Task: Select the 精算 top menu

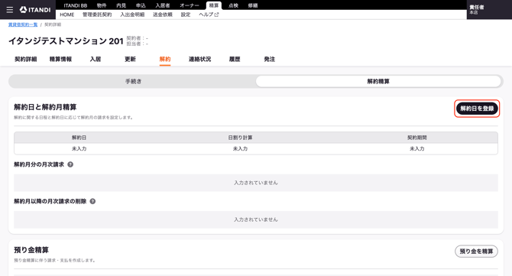Action: coord(214,5)
